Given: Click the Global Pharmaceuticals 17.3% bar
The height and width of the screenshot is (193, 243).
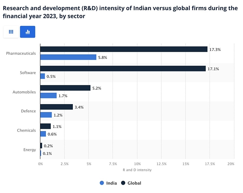Looking at the screenshot, I should point(124,49).
